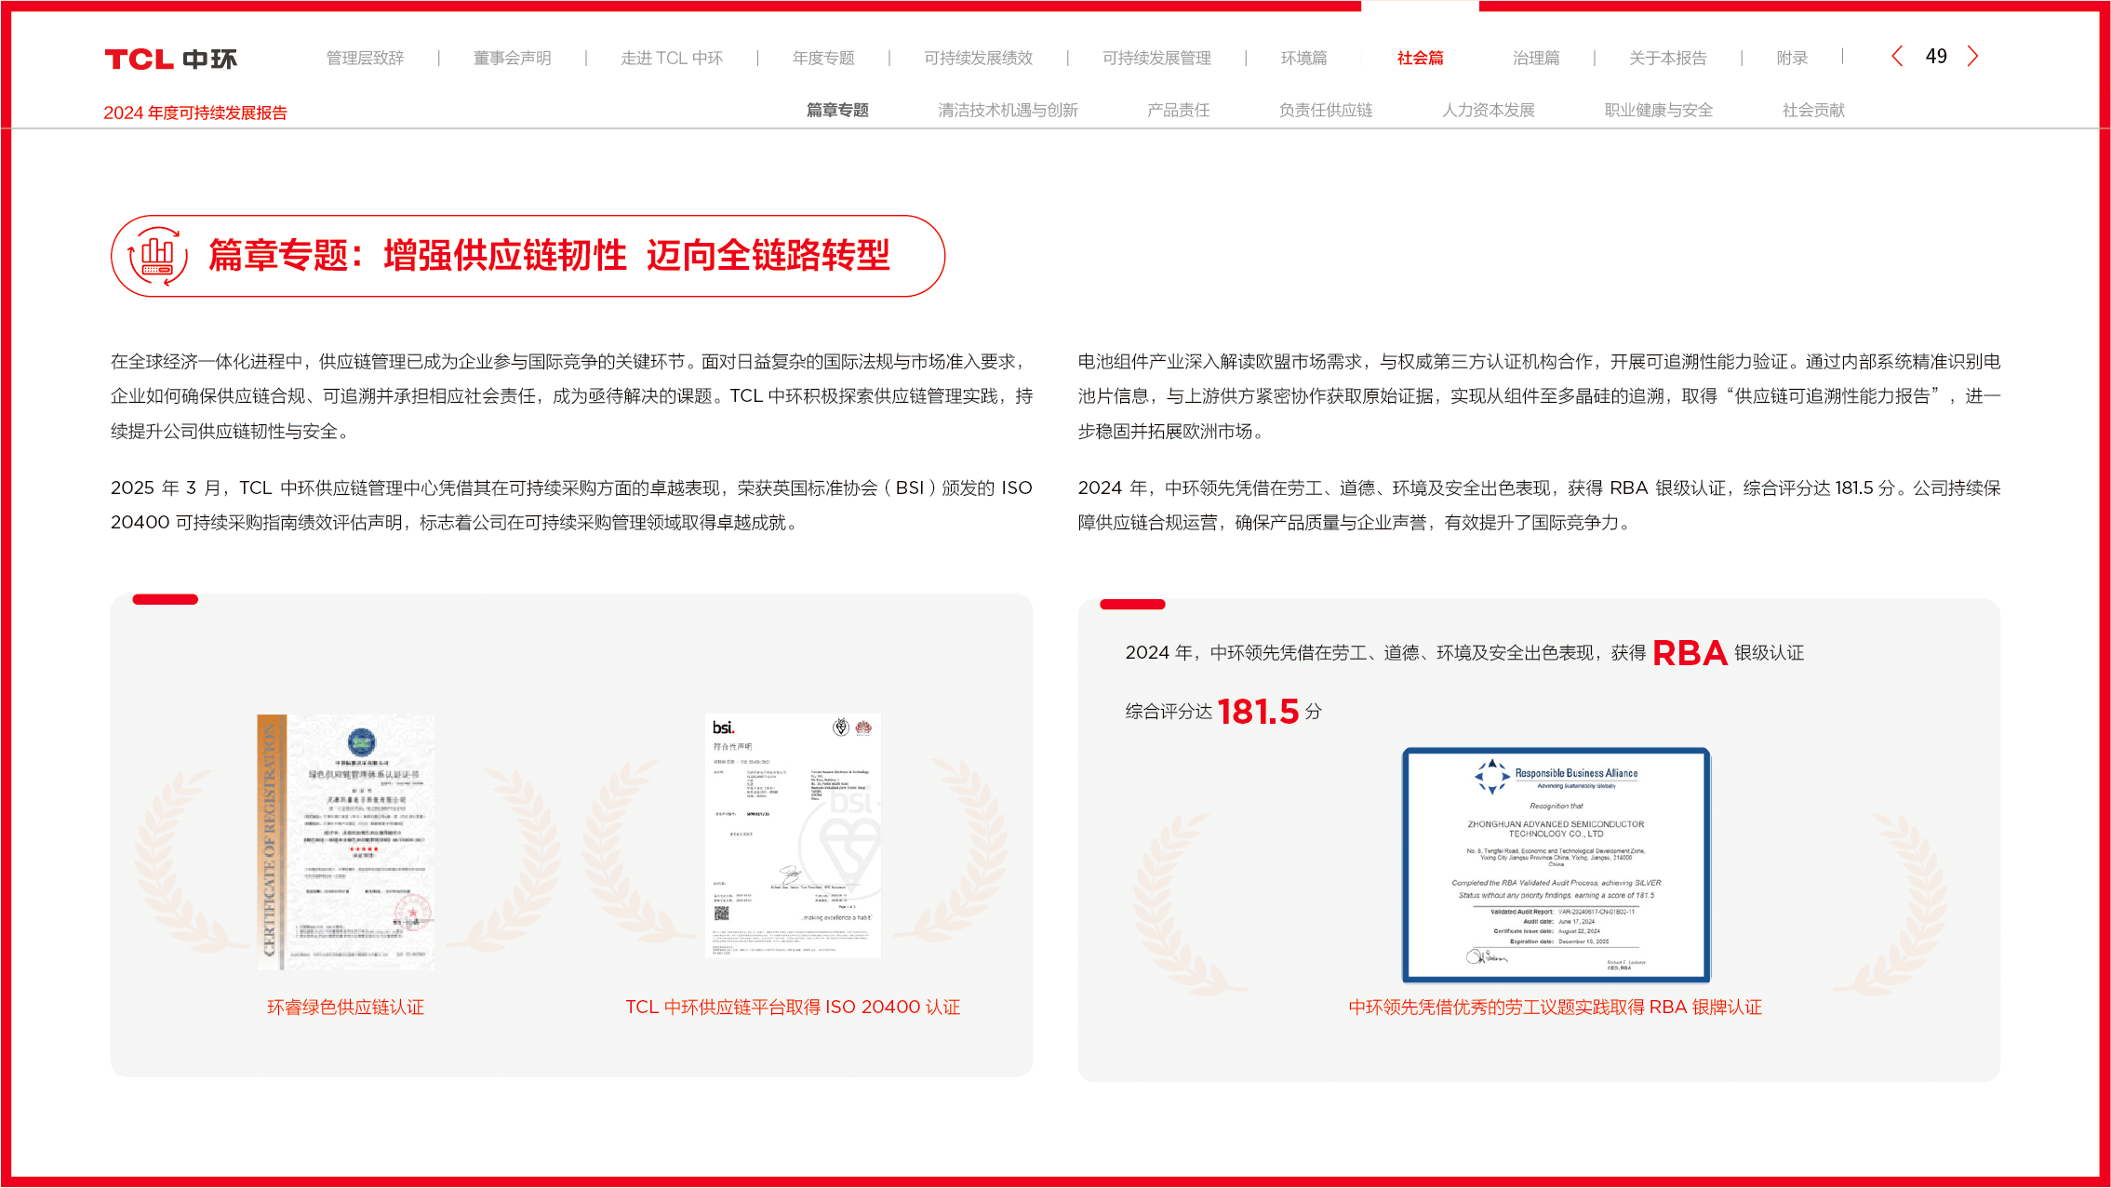The width and height of the screenshot is (2111, 1188).
Task: Open the 环境篇 navigation tab
Action: [x=1303, y=59]
